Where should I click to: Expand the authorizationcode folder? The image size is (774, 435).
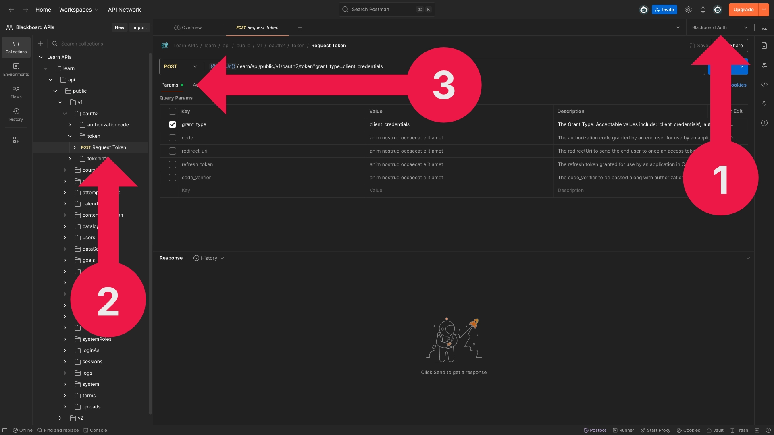pyautogui.click(x=70, y=125)
